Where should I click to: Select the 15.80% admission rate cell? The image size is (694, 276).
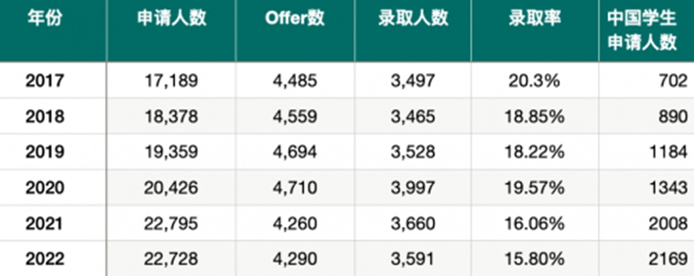(x=535, y=259)
